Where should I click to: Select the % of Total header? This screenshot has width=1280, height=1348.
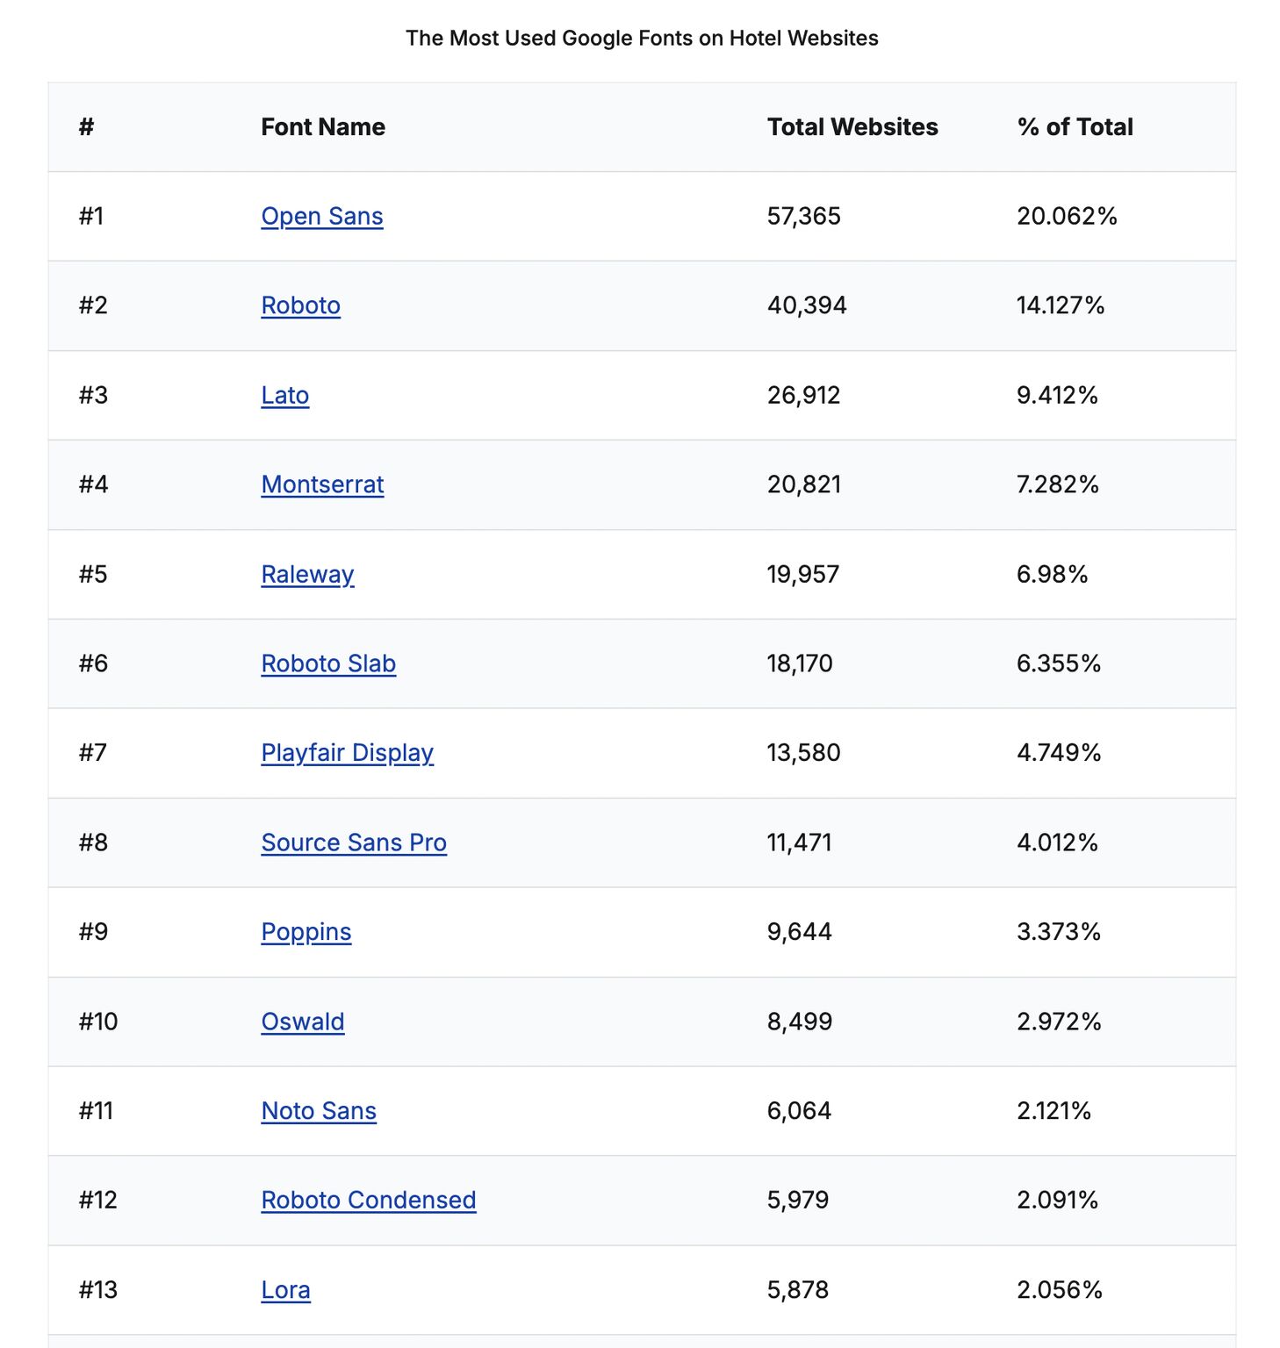click(x=1075, y=127)
